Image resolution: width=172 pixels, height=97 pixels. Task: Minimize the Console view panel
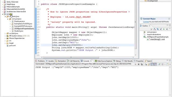coord(167,60)
